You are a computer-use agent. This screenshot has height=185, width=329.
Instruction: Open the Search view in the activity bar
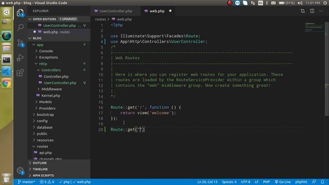tap(20, 27)
